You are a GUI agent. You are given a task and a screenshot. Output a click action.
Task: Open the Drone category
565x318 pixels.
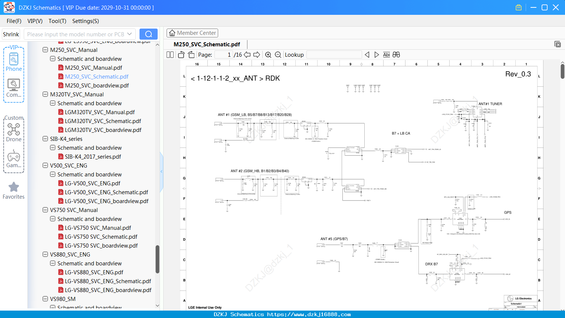tap(14, 132)
